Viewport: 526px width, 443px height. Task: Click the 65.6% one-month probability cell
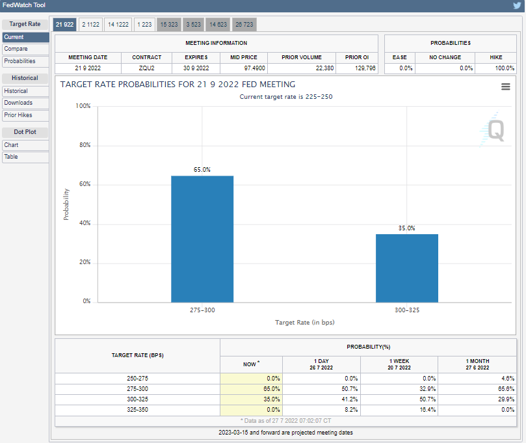point(477,389)
